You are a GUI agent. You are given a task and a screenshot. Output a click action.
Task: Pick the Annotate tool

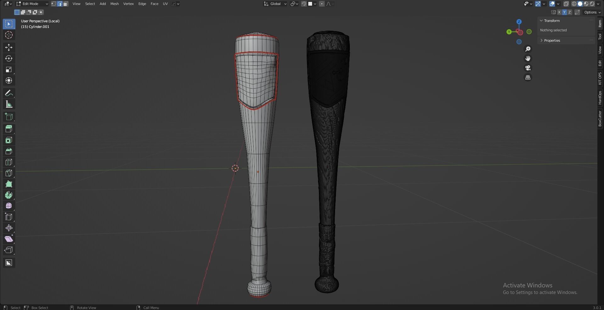pyautogui.click(x=8, y=93)
